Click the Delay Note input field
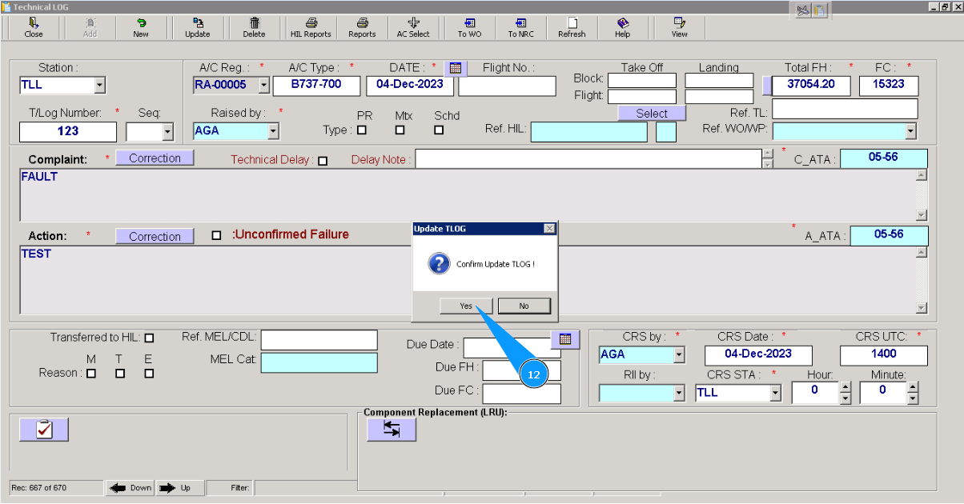This screenshot has height=504, width=964. [x=588, y=159]
